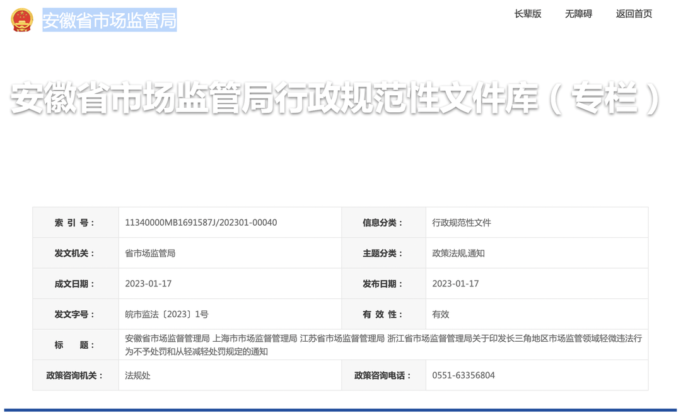Screen dimensions: 681x420
Task: Click the 信息分类 label
Action: tap(383, 223)
